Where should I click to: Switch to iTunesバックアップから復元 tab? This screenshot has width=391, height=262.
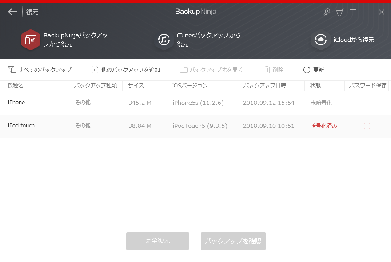pos(198,40)
